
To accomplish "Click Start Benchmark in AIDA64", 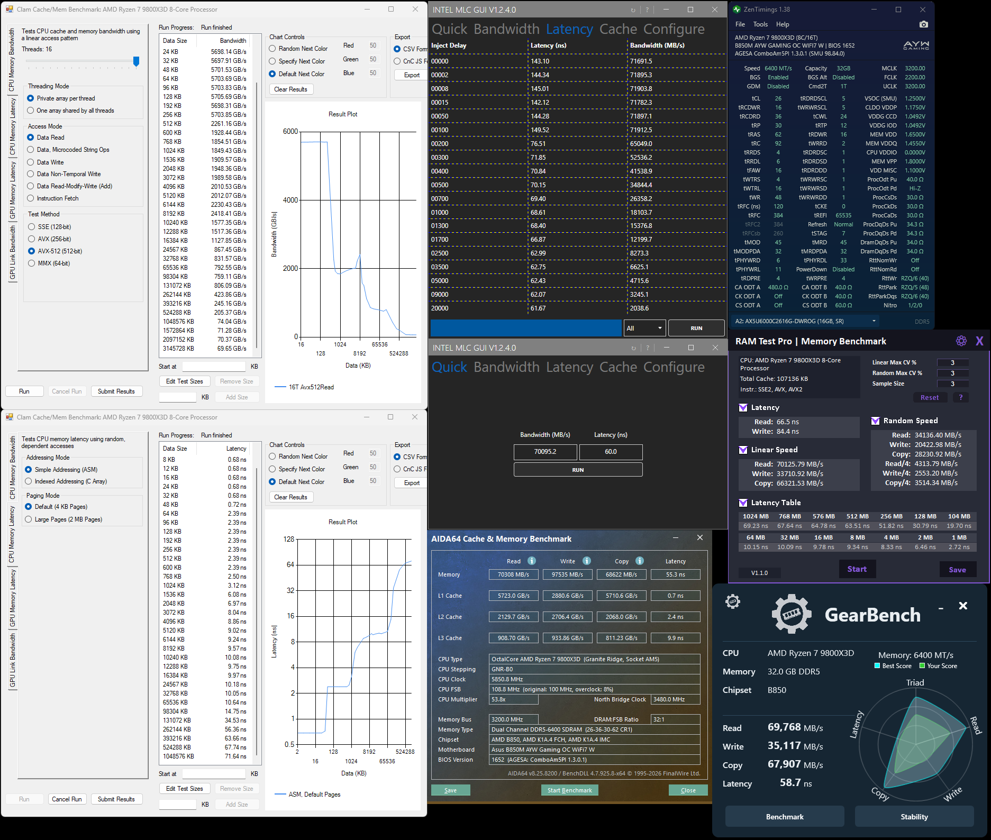I will 570,790.
